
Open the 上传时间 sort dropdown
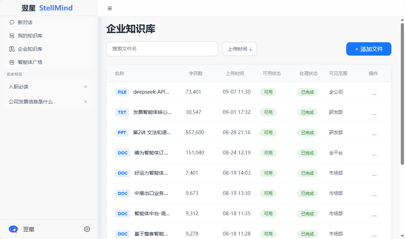pos(240,49)
